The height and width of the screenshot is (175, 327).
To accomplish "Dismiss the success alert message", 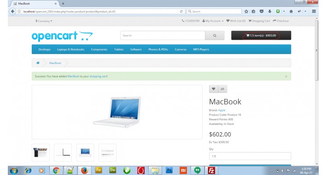I will click(x=286, y=76).
